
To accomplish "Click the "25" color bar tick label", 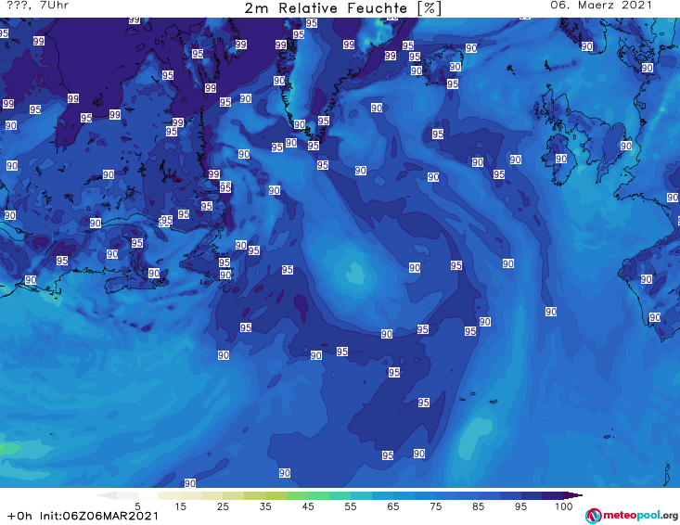I will (x=223, y=506).
